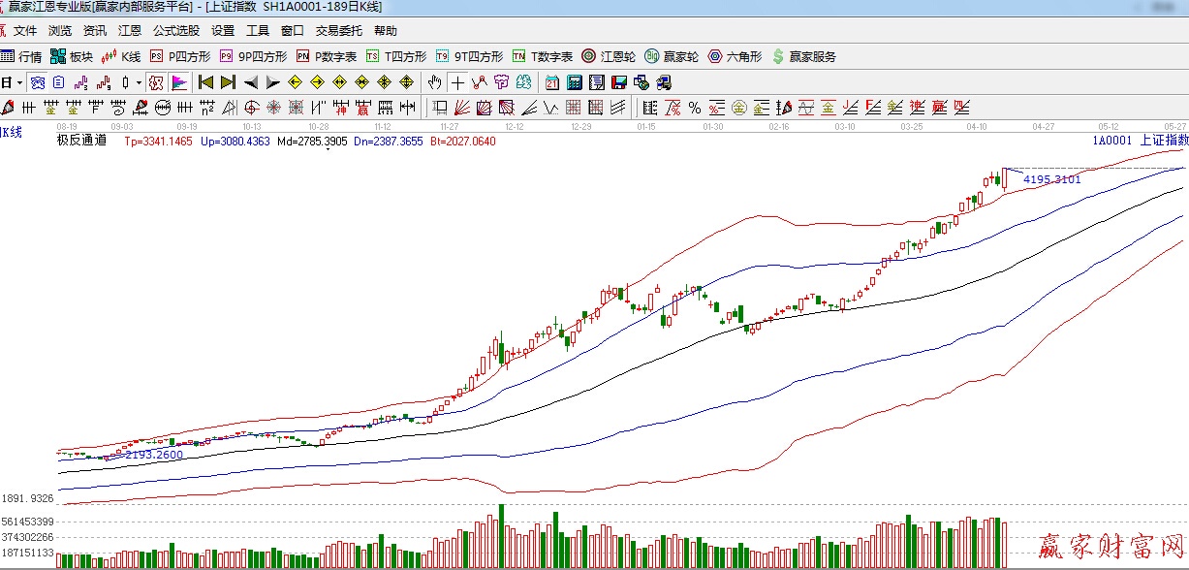The width and height of the screenshot is (1189, 570).
Task: Click the black left-pointing triangle arrow
Action: point(251,82)
